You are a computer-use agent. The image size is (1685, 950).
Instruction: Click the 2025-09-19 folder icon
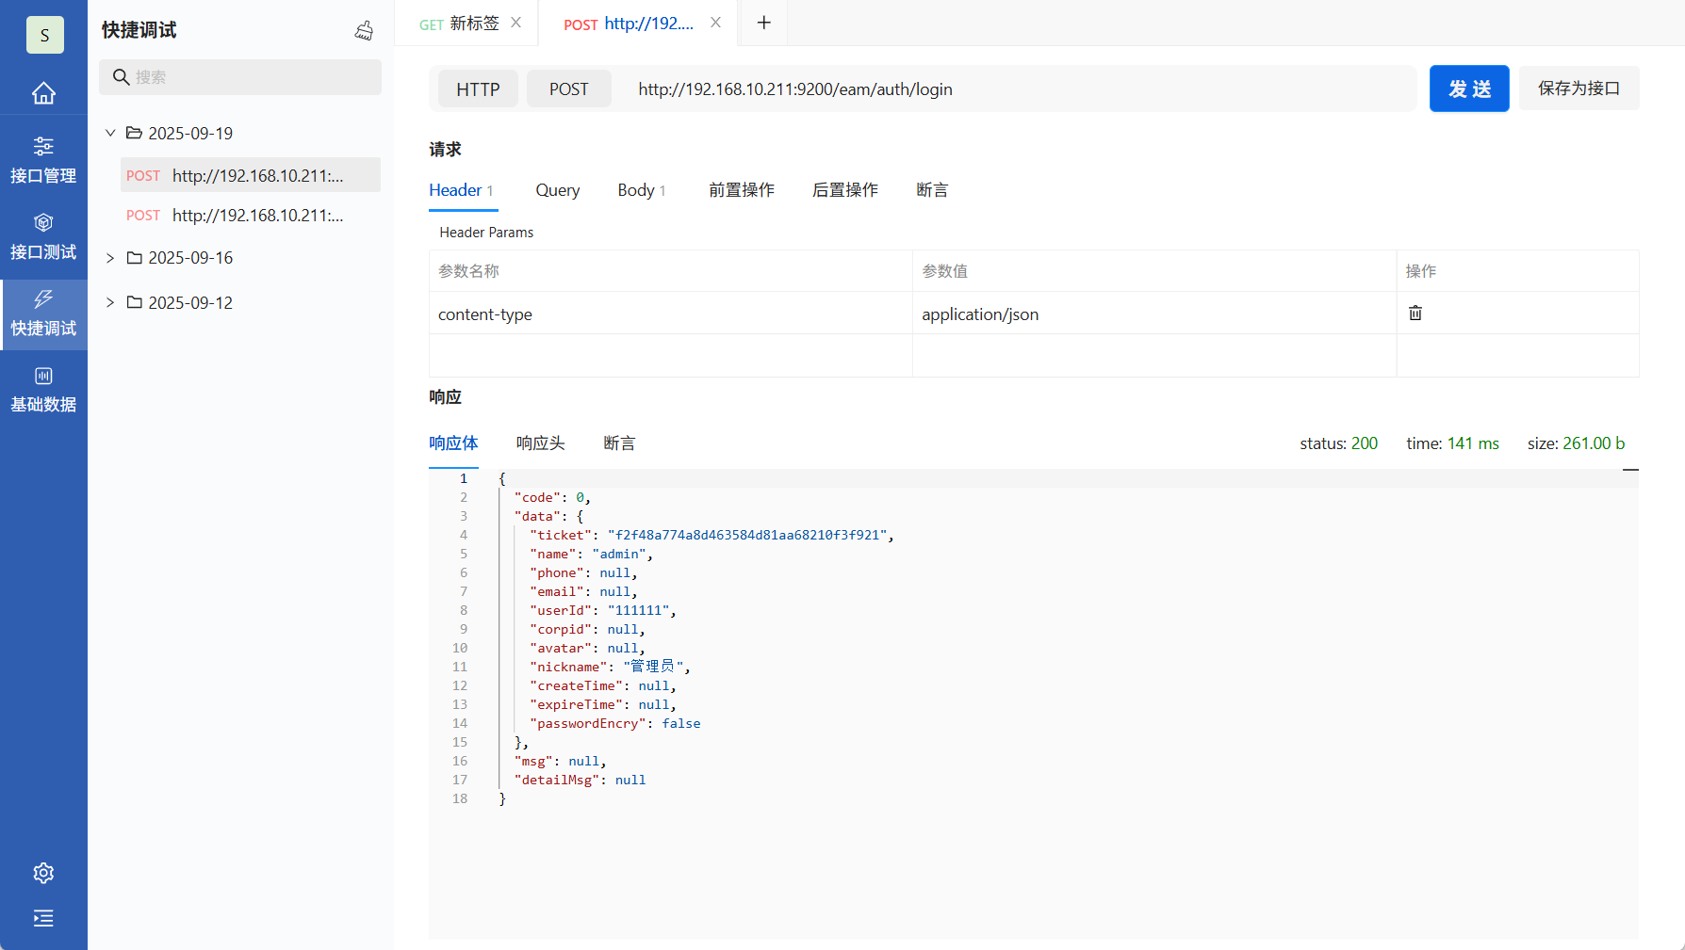(135, 133)
